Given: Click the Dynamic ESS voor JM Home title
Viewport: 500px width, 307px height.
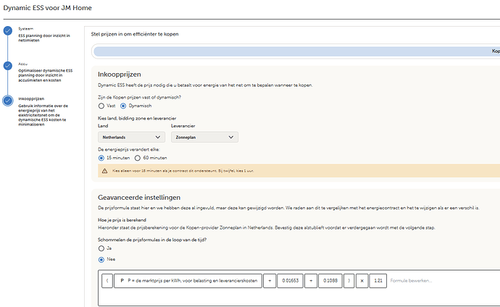Looking at the screenshot, I should (x=48, y=8).
